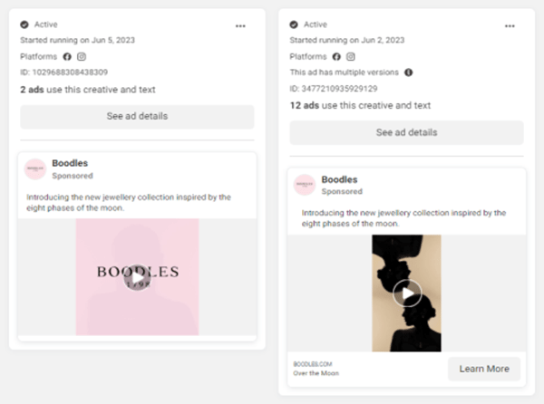Click the info icon beside 'This ad has multiple versions'

pos(408,72)
